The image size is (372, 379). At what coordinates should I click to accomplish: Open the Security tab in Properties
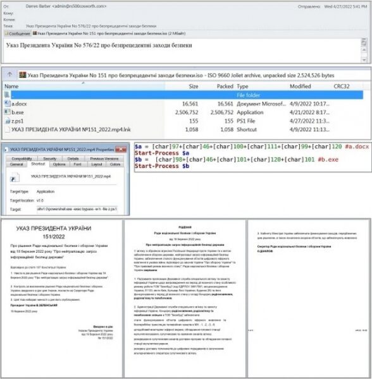(50, 159)
